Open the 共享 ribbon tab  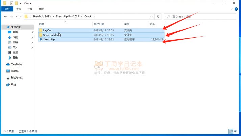(30, 9)
